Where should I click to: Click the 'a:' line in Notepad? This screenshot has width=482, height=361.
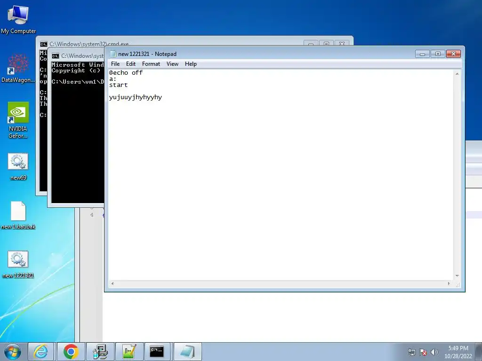tap(113, 79)
